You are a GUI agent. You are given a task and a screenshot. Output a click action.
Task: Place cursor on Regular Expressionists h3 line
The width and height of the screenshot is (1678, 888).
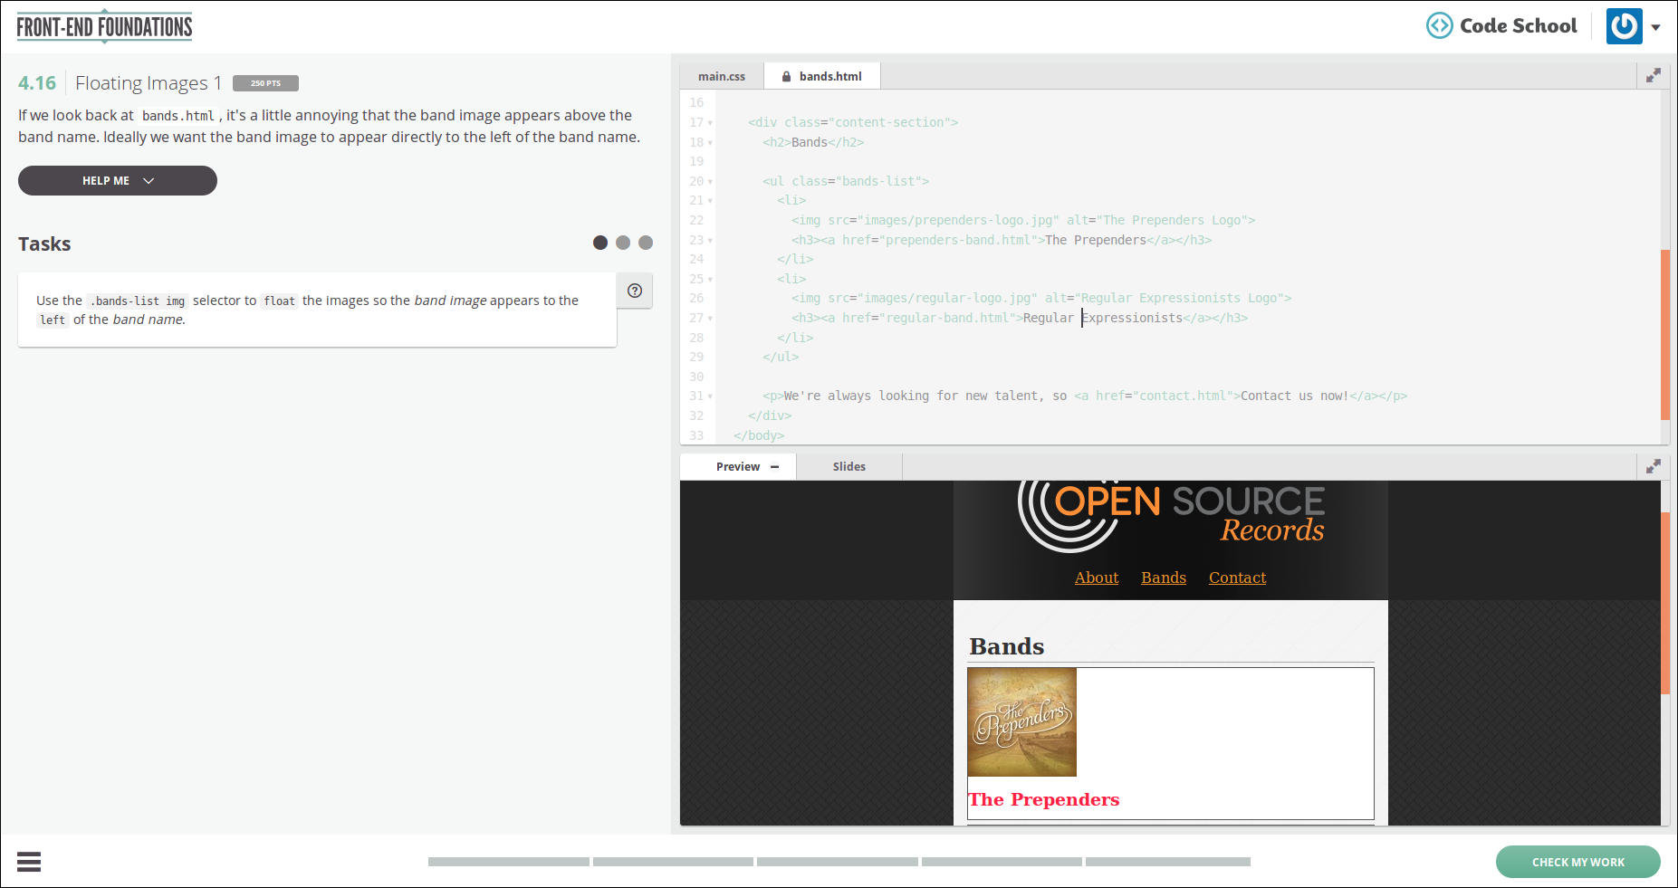point(1020,318)
